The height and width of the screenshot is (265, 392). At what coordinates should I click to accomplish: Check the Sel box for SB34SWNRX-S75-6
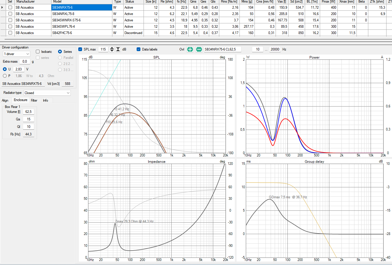10,20
